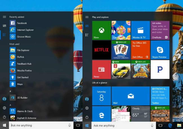The height and width of the screenshot is (129, 183).
Task: Open File Explorer from the right taskbar
Action: click(179, 126)
